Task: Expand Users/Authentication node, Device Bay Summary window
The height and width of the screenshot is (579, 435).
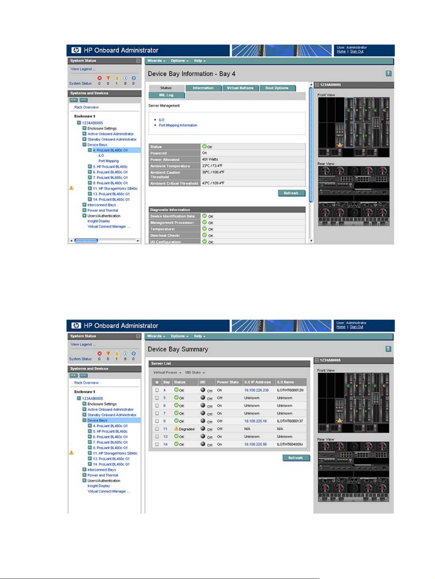Action: tap(84, 481)
